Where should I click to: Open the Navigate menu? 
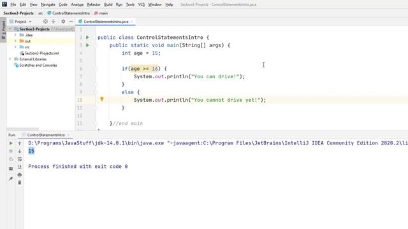pos(48,4)
